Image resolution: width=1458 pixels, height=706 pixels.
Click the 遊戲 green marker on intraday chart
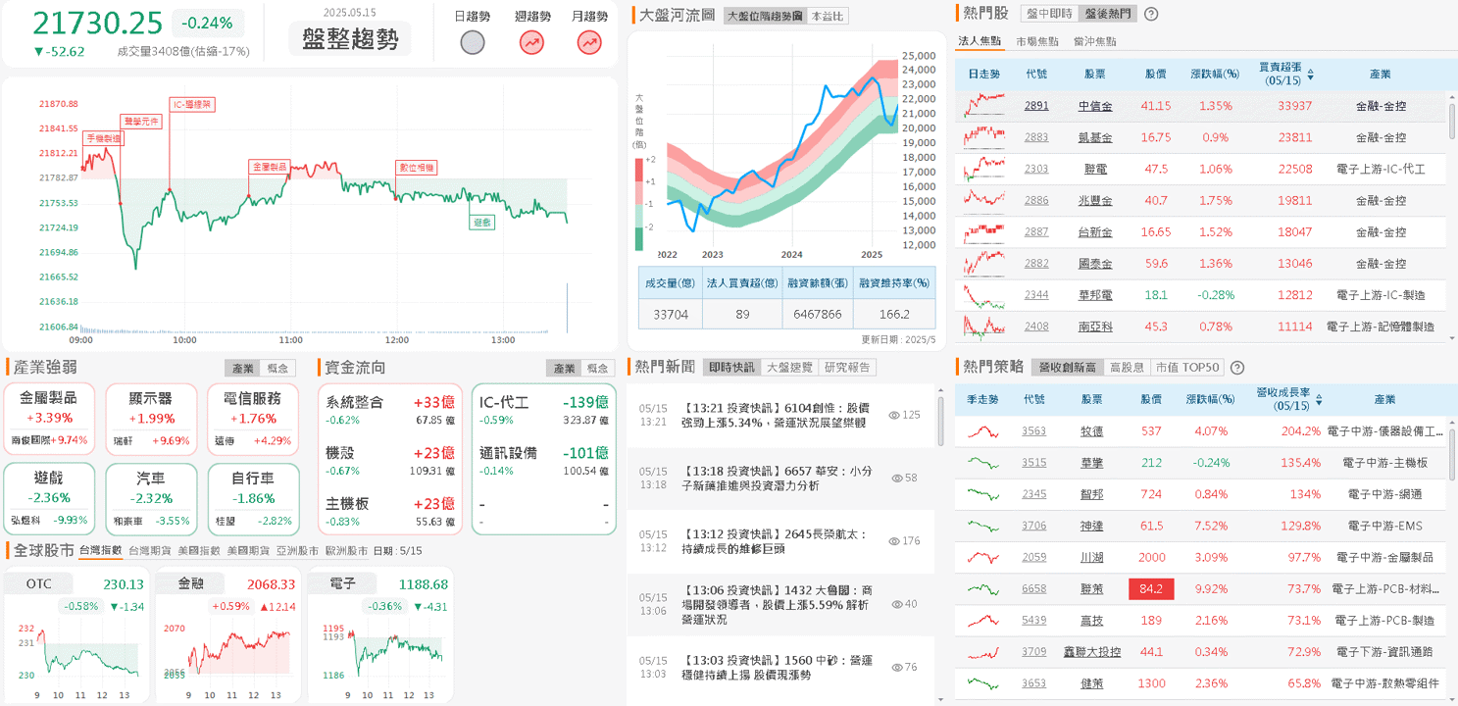point(481,223)
